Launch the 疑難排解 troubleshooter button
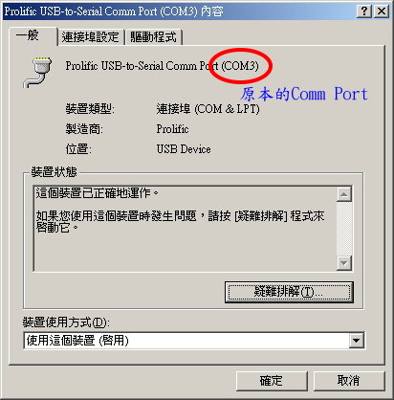 tap(289, 292)
